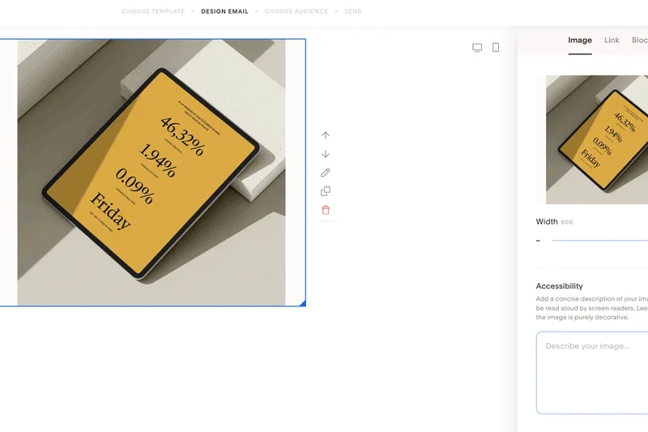Switch to mobile preview mode
The height and width of the screenshot is (432, 648).
[496, 48]
